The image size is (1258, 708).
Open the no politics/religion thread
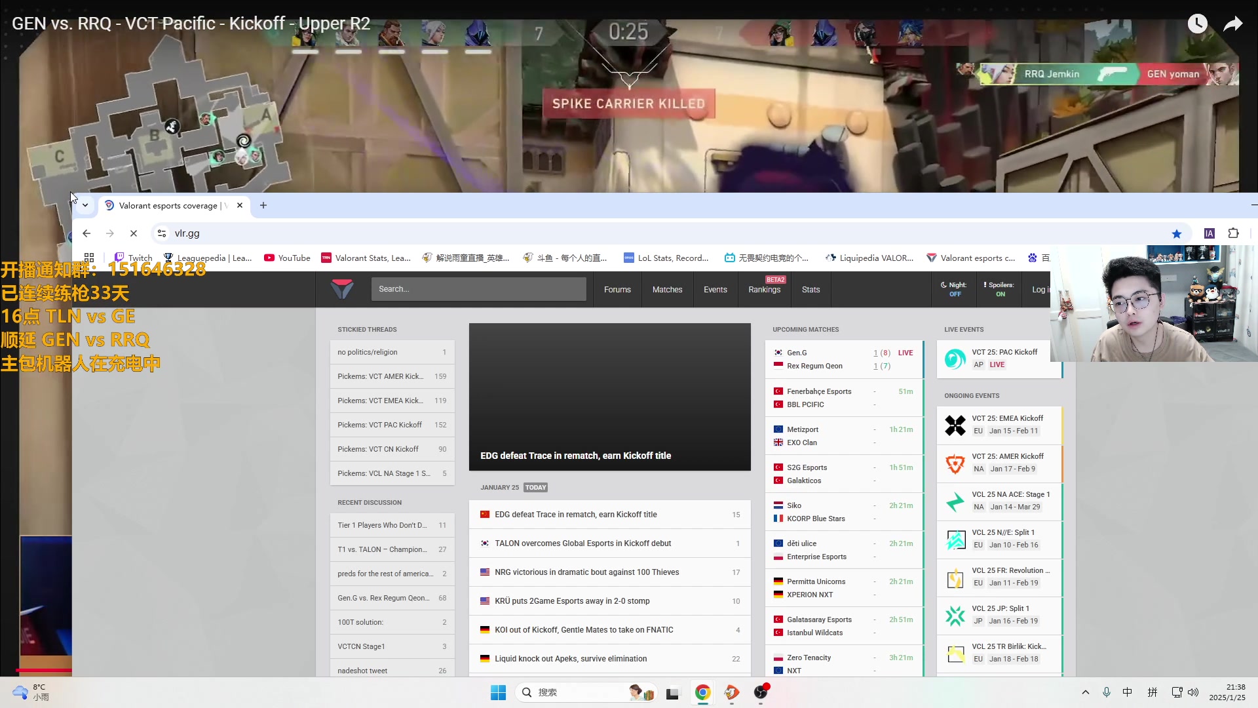point(392,352)
